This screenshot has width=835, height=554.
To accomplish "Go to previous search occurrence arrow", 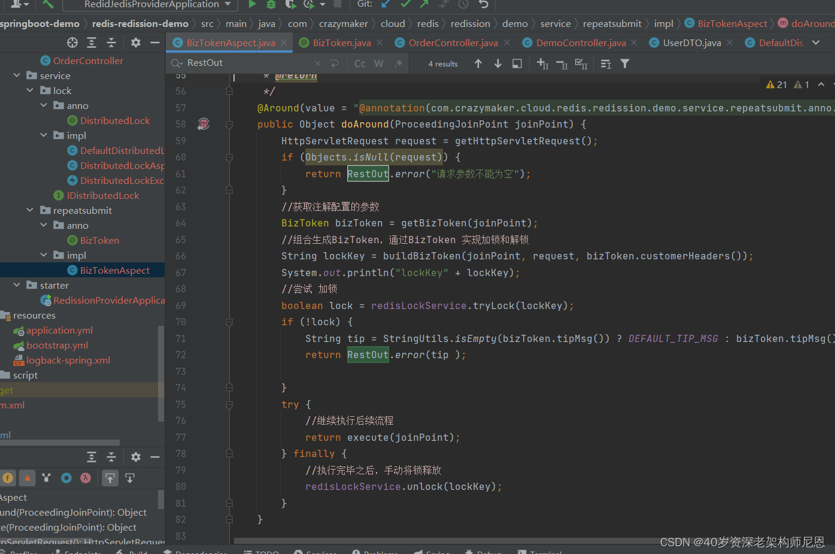I will pyautogui.click(x=478, y=63).
